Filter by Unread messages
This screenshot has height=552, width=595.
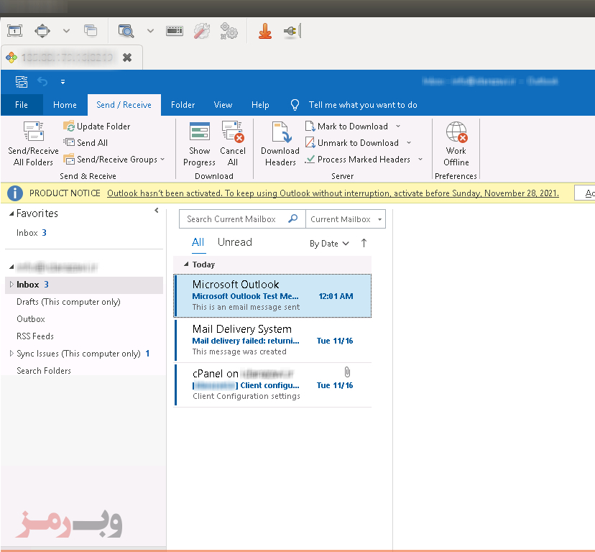(x=235, y=242)
